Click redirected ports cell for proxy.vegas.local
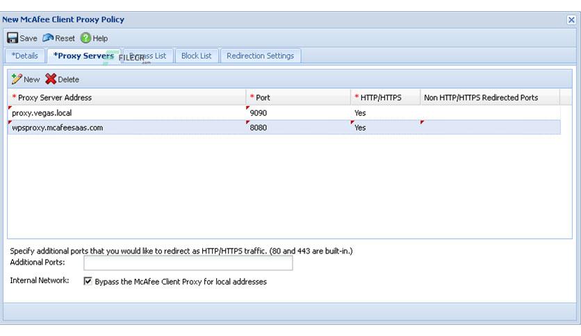 click(x=490, y=113)
